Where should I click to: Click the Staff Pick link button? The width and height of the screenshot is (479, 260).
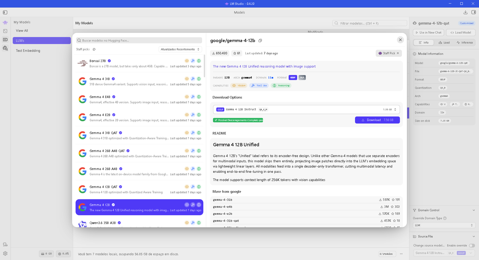389,53
